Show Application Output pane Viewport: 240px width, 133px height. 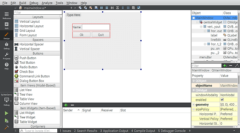coord(114,131)
